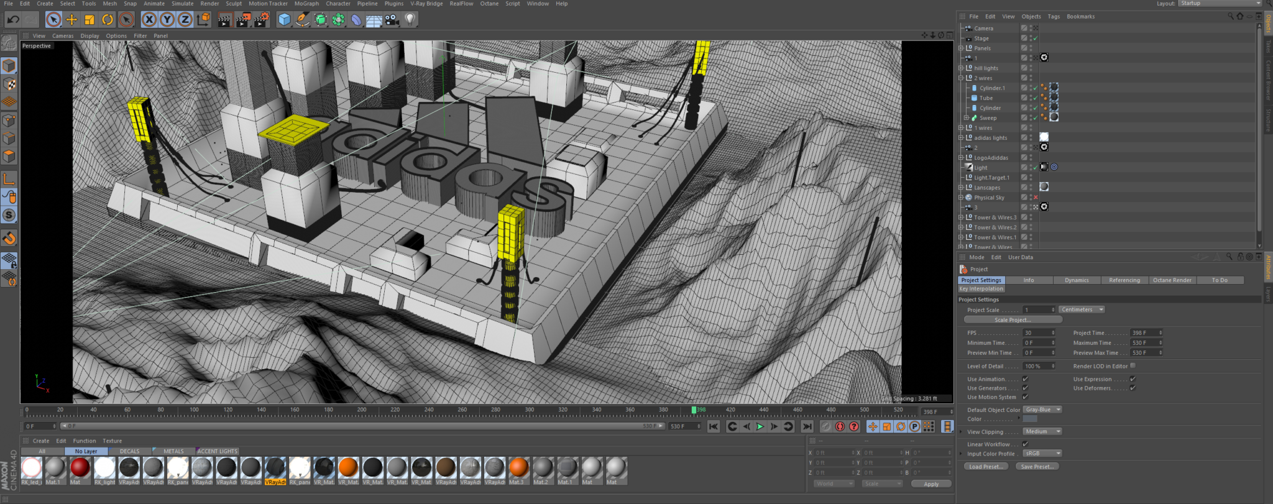The width and height of the screenshot is (1273, 504).
Task: Go to end of animation
Action: 807,426
